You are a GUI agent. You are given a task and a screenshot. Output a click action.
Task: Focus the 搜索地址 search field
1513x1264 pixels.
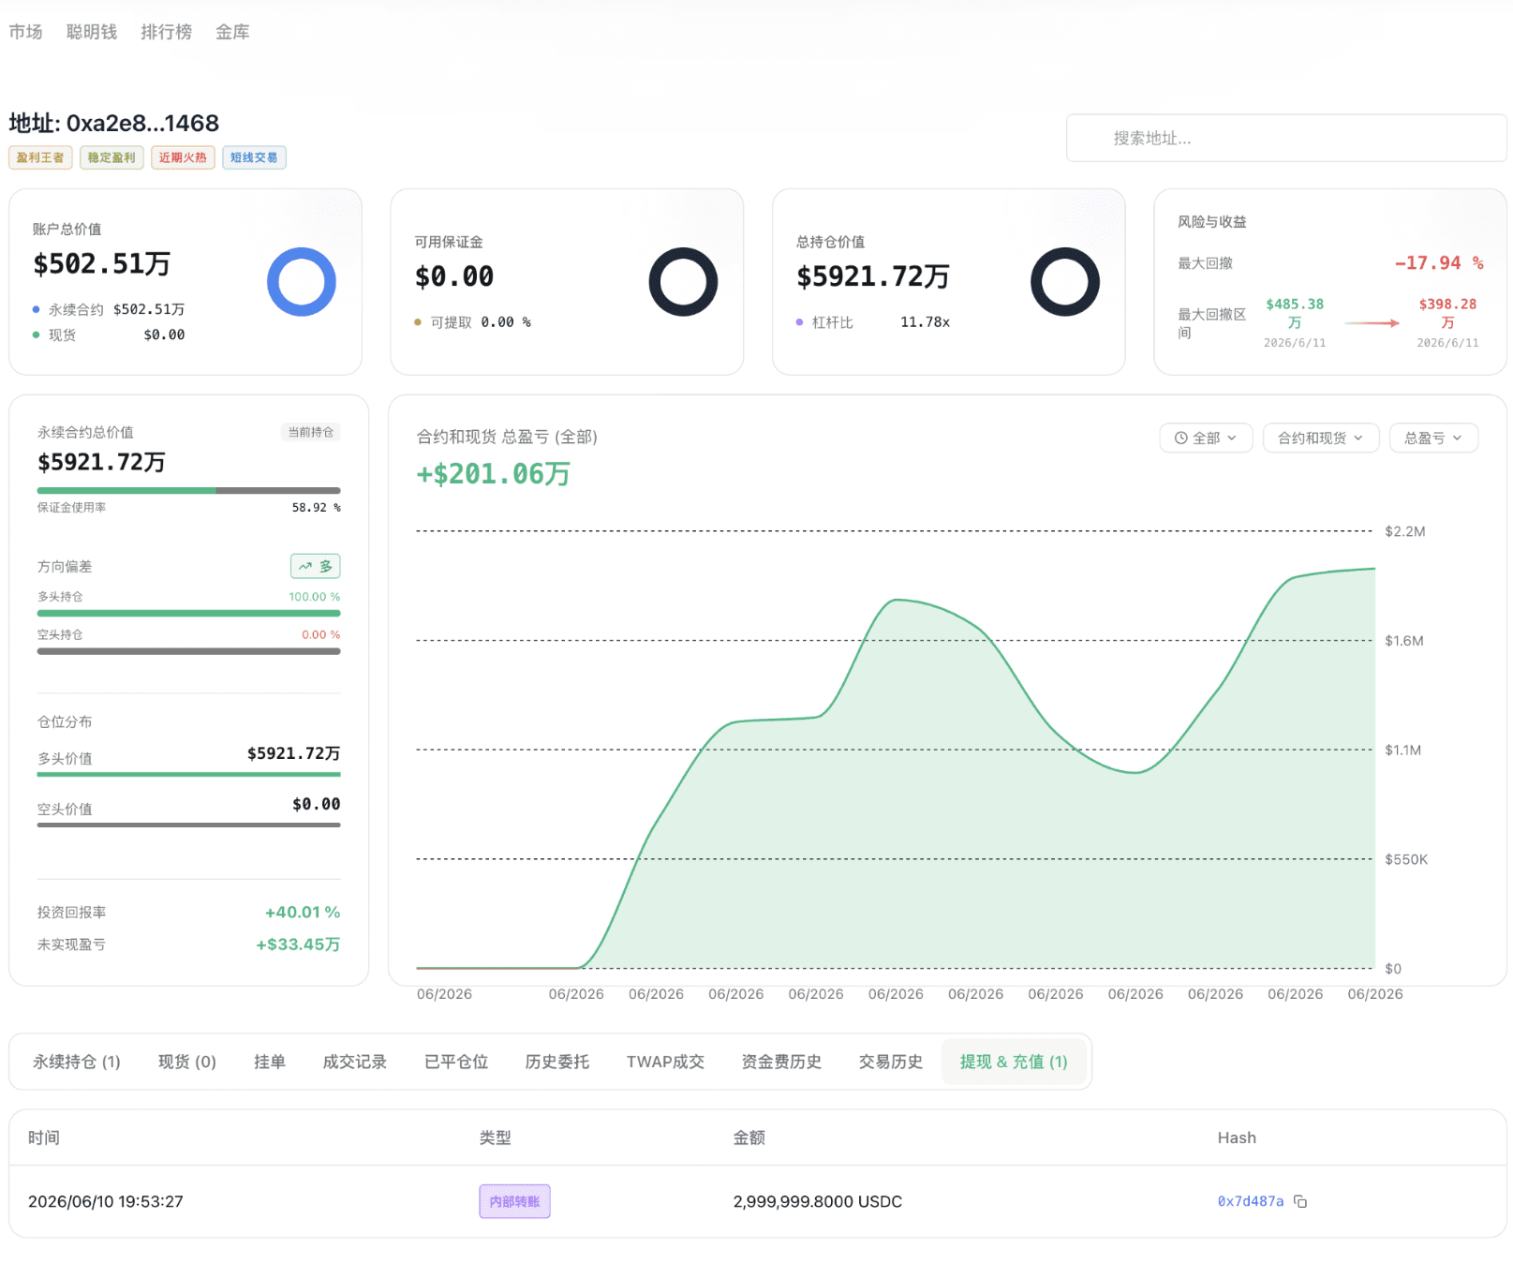[1286, 139]
